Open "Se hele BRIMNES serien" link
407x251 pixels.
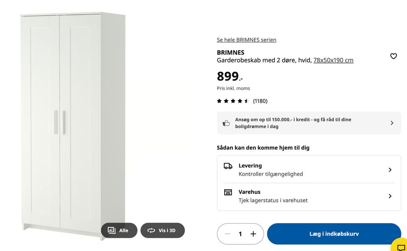246,40
